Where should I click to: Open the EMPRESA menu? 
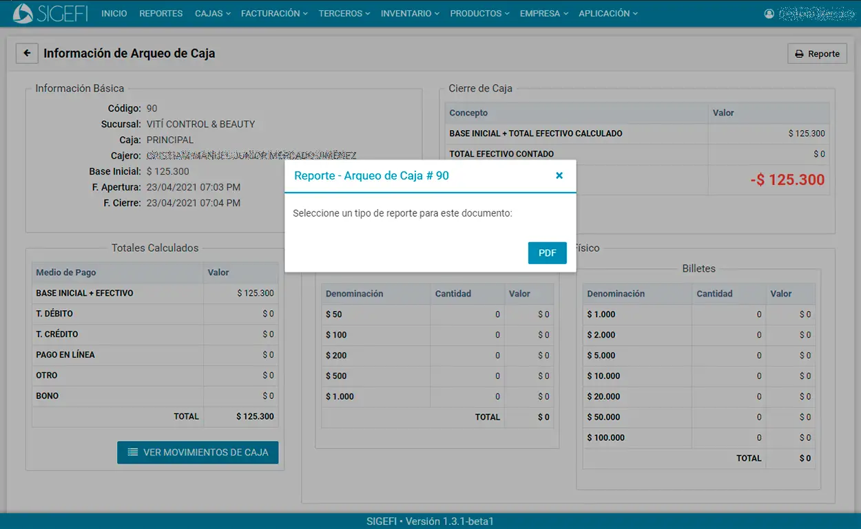[543, 14]
